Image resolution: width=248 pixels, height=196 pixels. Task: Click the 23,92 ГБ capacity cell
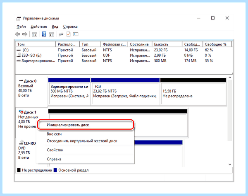[161, 50]
